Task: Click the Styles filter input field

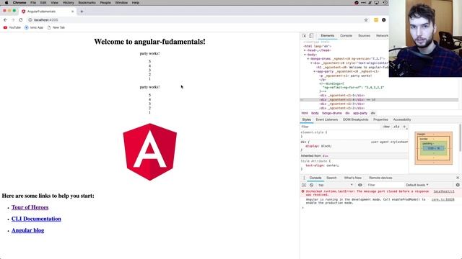Action: pos(340,127)
